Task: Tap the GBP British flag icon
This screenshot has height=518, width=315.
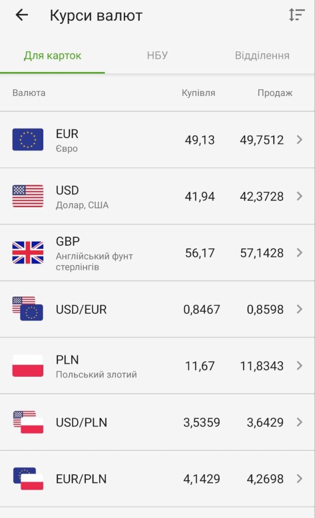Action: tap(28, 252)
